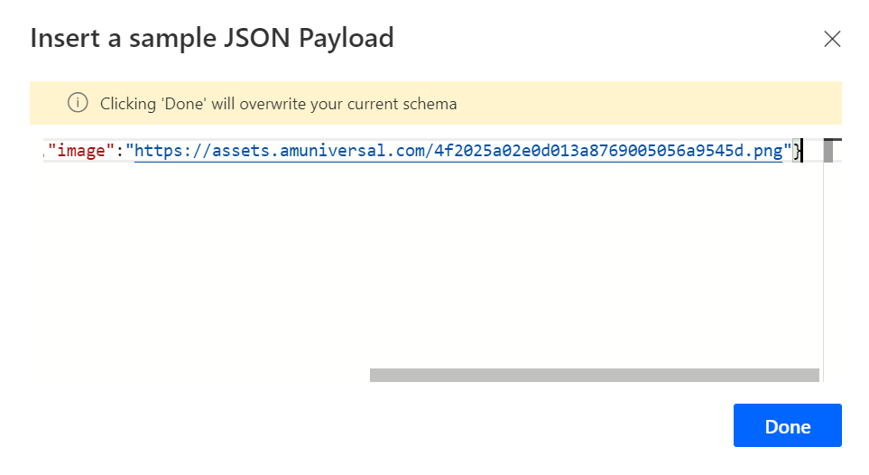Click the overwrite schema warning text
The height and width of the screenshot is (475, 869).
[278, 104]
